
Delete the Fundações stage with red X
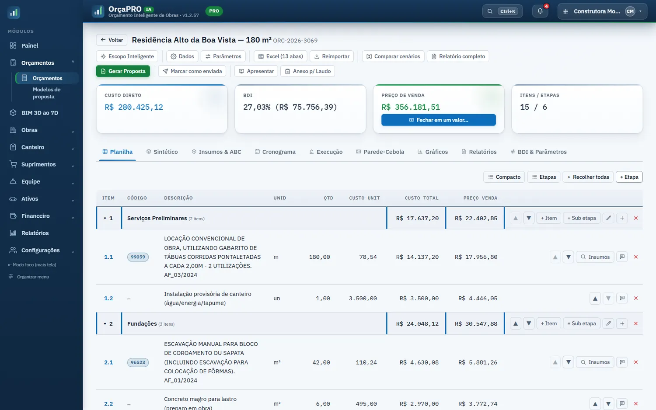tap(636, 323)
